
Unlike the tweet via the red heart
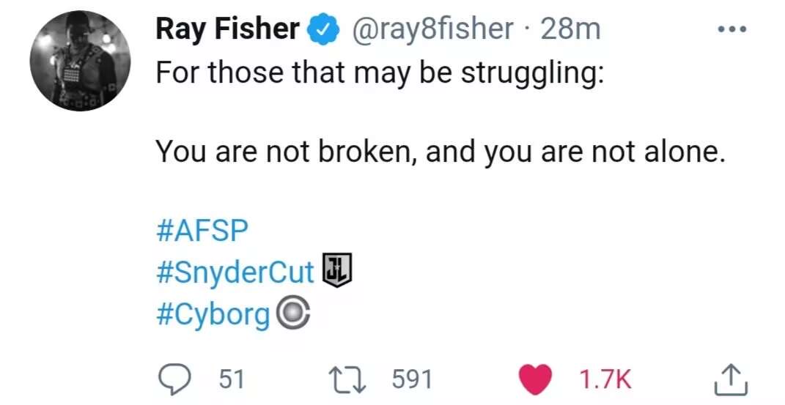click(x=536, y=379)
